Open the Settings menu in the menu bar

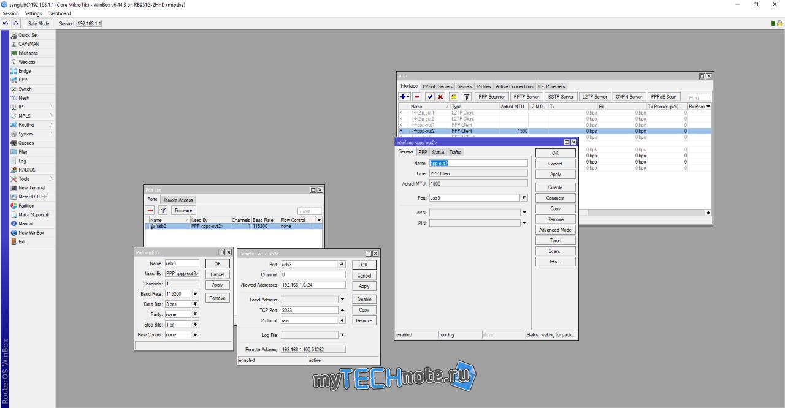pos(33,13)
